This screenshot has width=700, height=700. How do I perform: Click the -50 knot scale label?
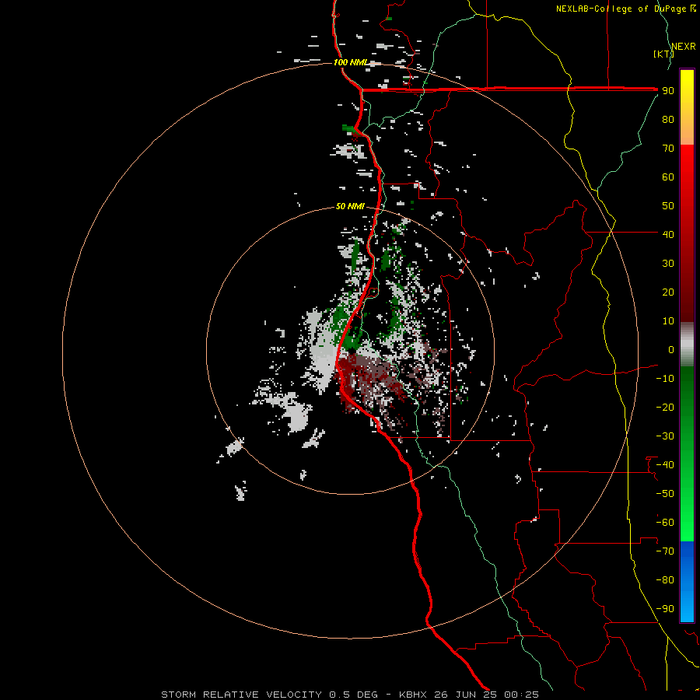coord(665,494)
